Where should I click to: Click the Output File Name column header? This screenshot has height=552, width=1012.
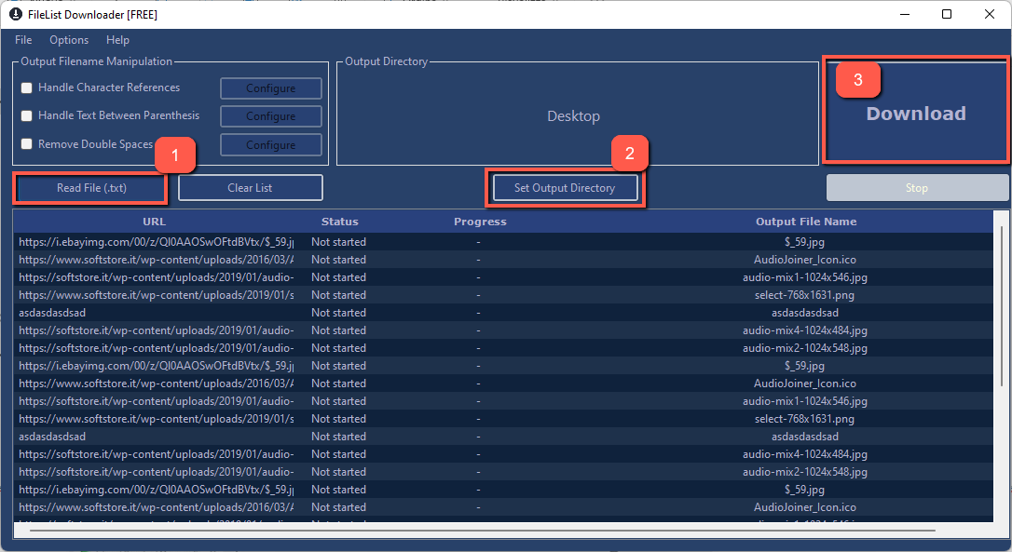[805, 222]
